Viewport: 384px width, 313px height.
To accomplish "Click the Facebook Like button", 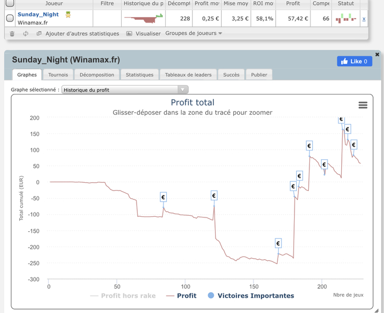I will coord(354,62).
